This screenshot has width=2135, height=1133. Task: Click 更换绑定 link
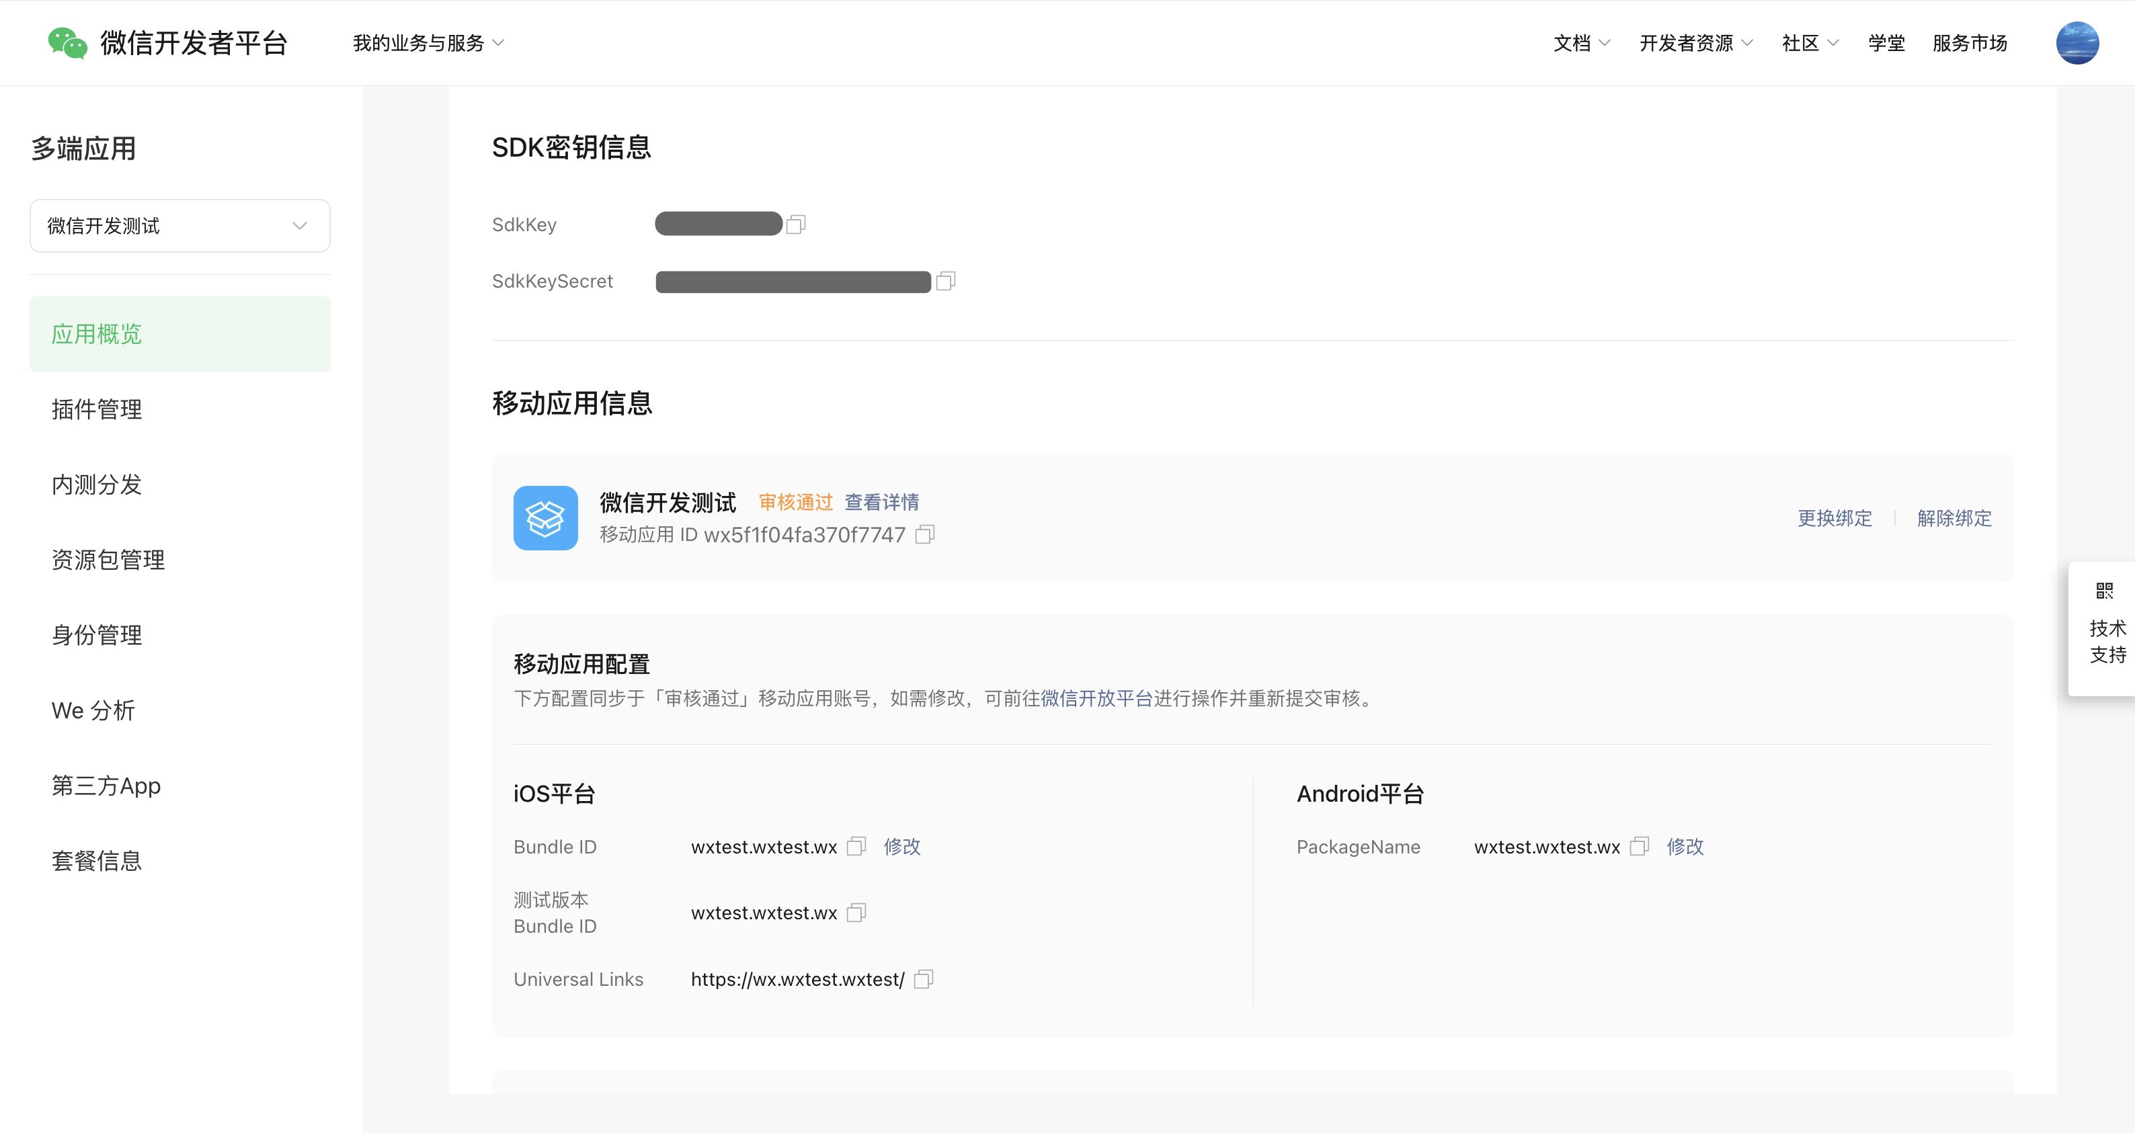point(1834,518)
